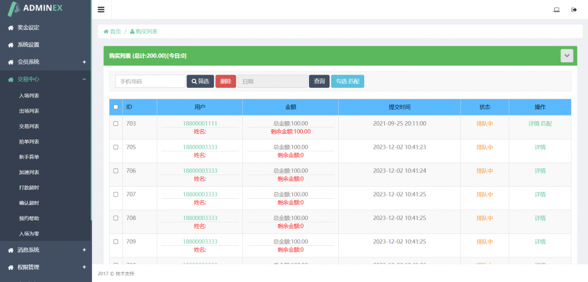Expand the 会员系统 sidebar menu
588x282 pixels.
[x=84, y=62]
